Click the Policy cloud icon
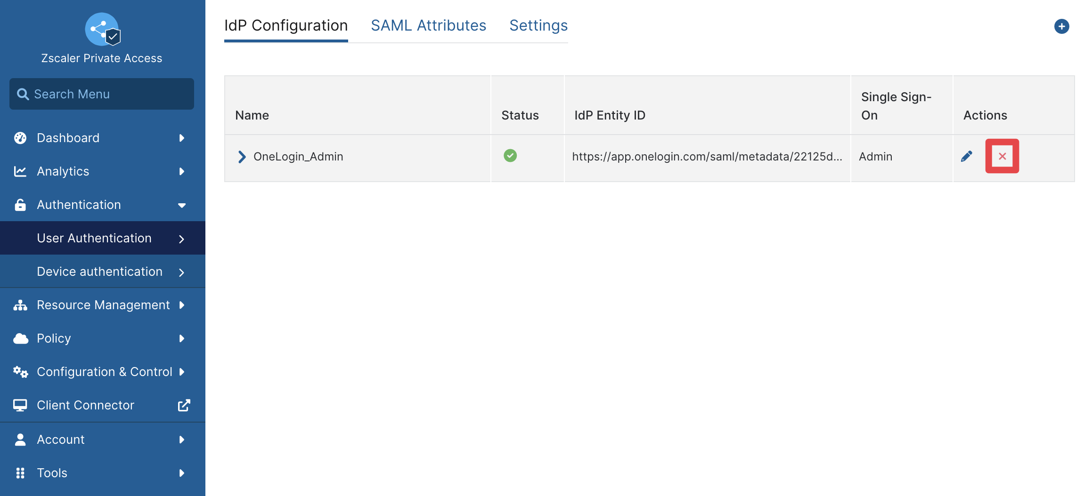The width and height of the screenshot is (1092, 496). [21, 338]
